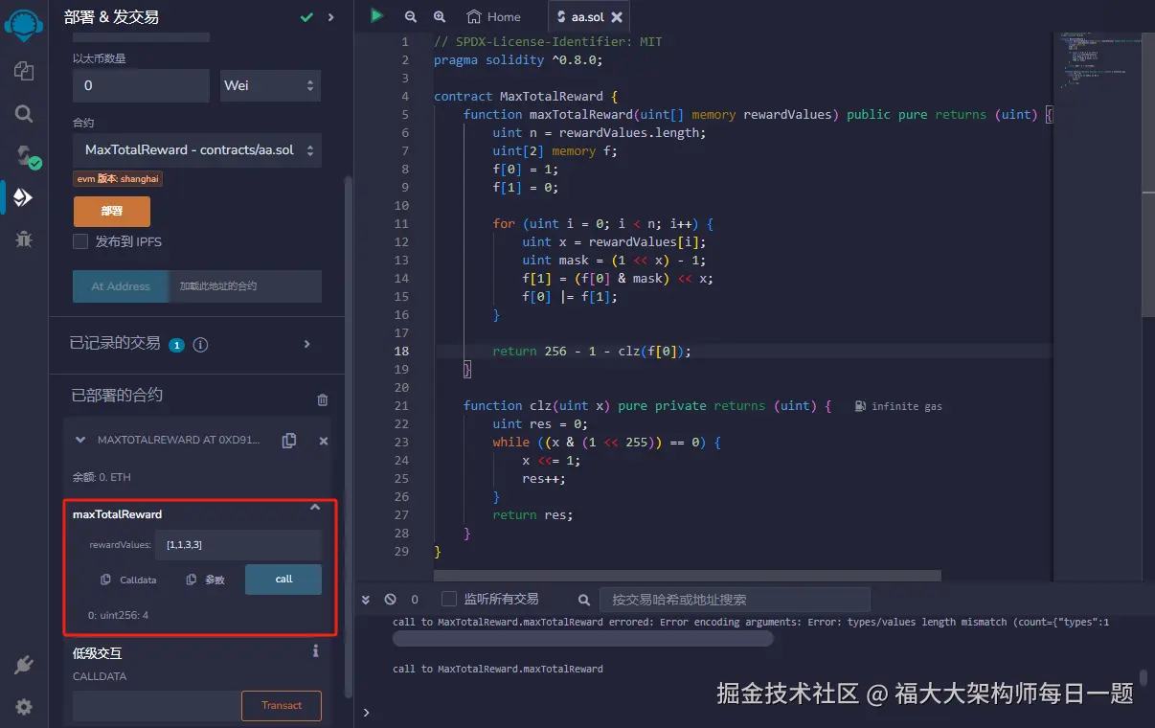This screenshot has height=728, width=1155.
Task: Click the pending transaction count 0
Action: pos(415,600)
